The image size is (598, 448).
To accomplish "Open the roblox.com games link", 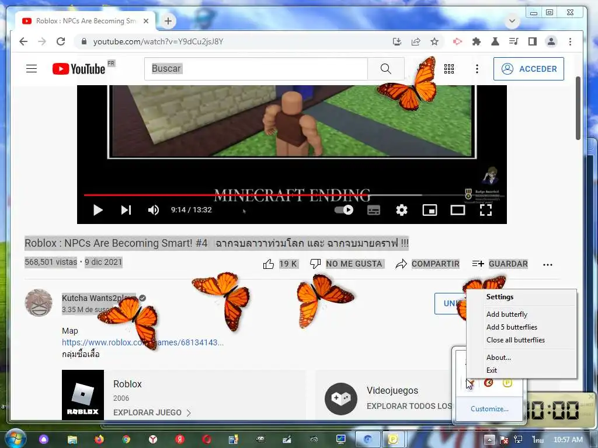I will click(142, 342).
